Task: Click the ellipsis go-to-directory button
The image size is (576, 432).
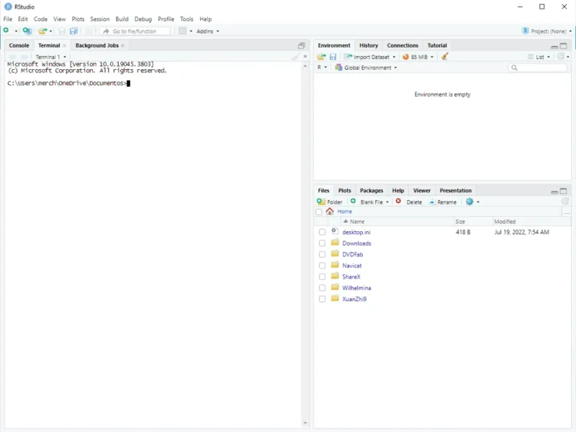Action: point(567,212)
